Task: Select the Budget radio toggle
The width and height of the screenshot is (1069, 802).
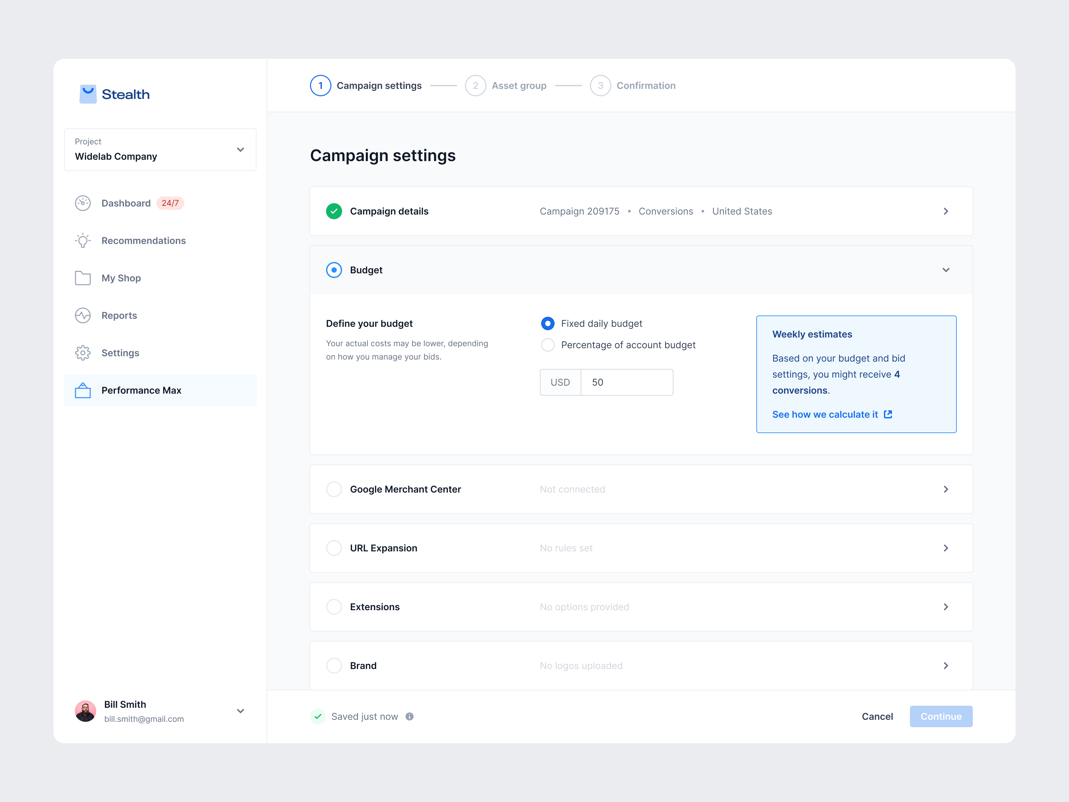Action: click(334, 270)
